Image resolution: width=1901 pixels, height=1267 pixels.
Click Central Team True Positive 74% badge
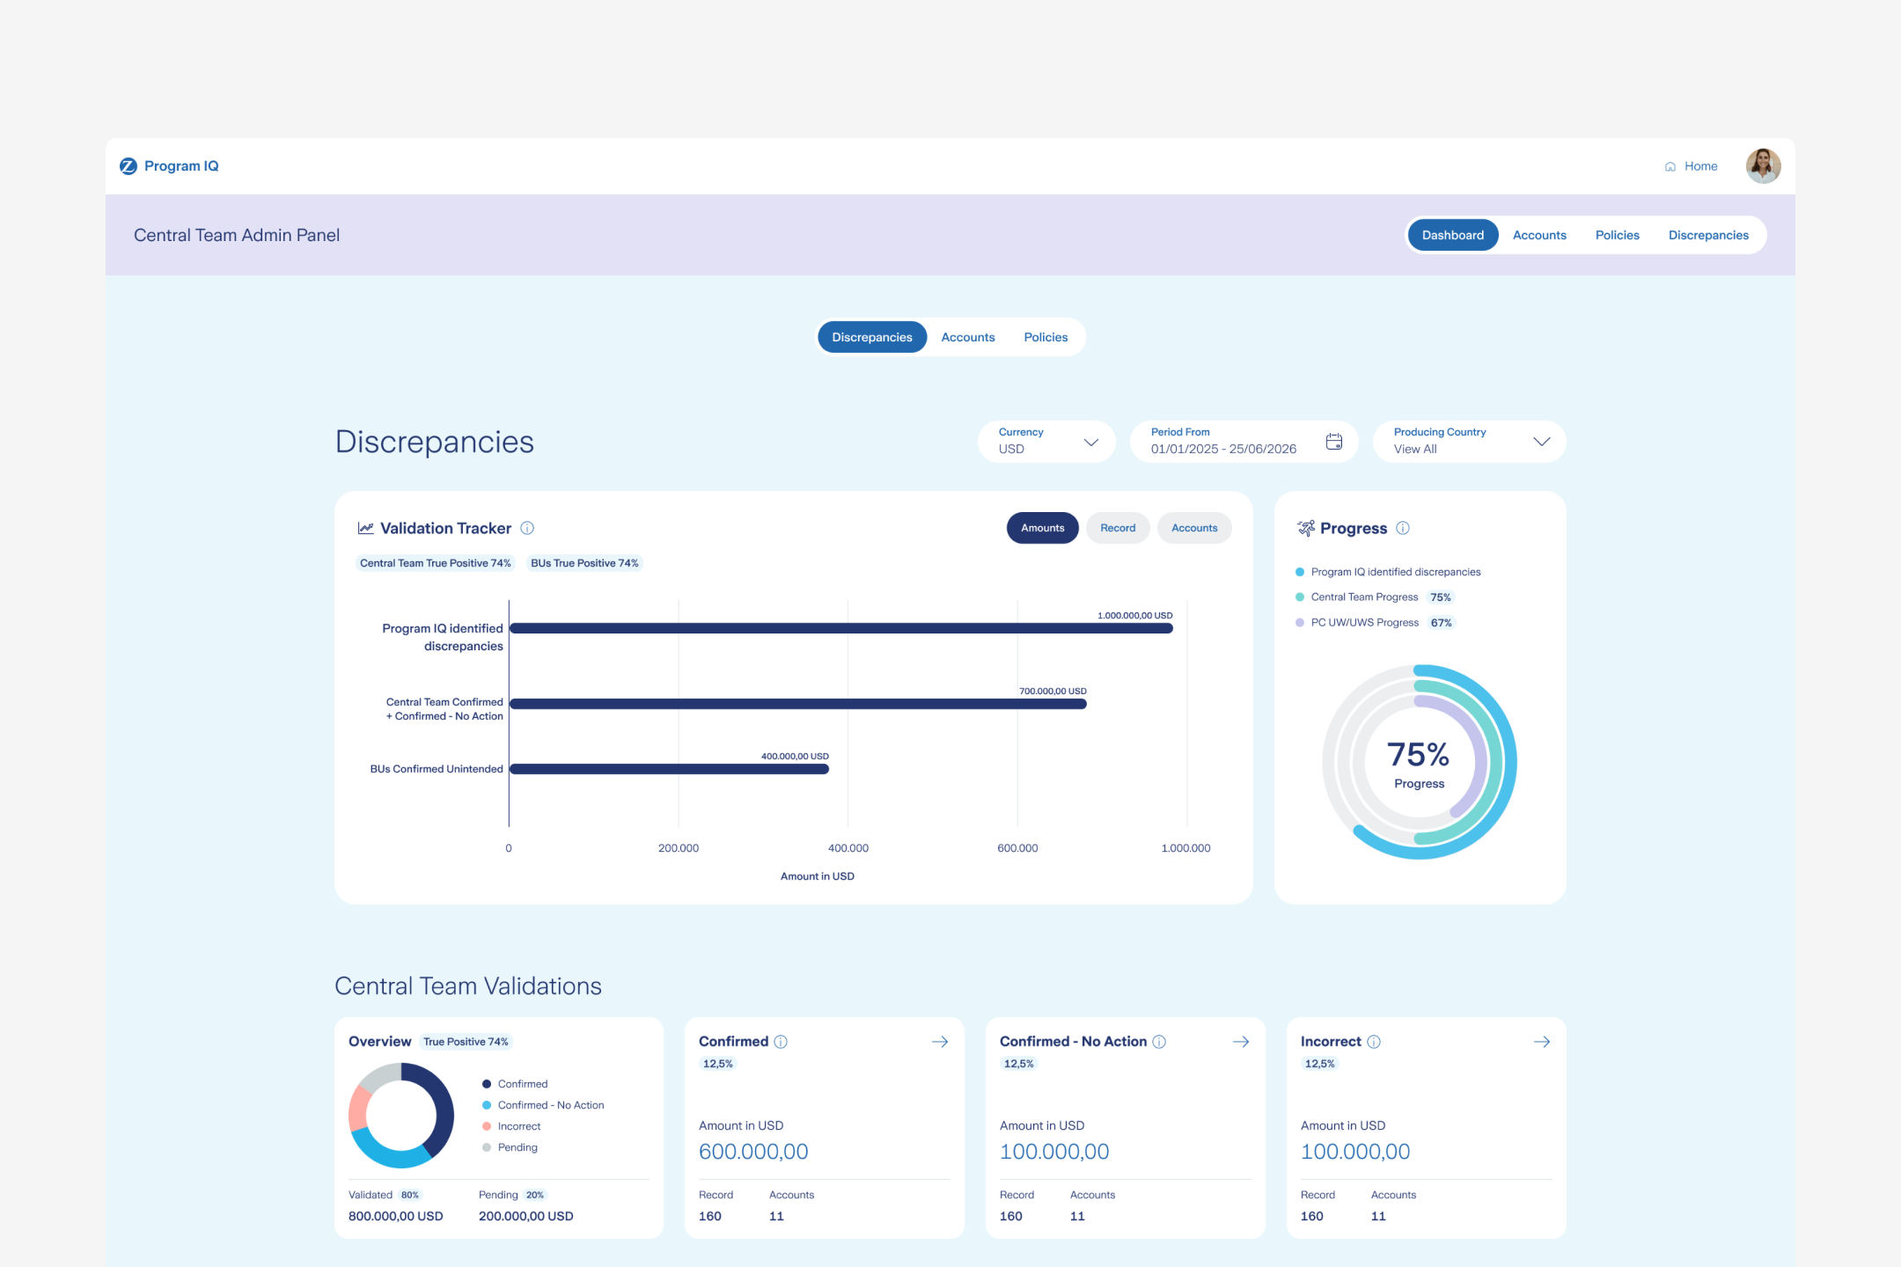click(435, 563)
